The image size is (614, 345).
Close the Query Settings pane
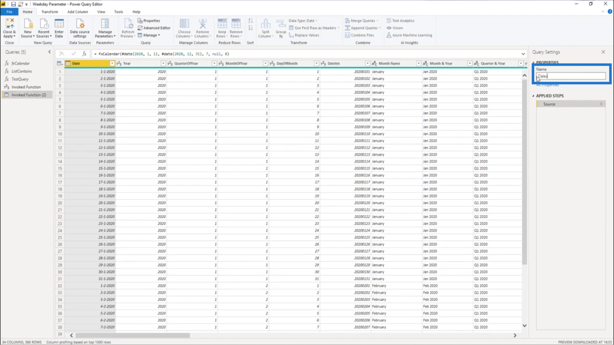point(603,52)
